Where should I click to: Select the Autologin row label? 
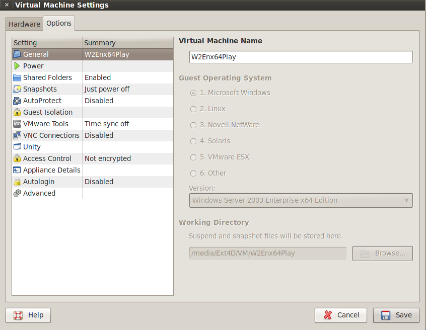39,182
